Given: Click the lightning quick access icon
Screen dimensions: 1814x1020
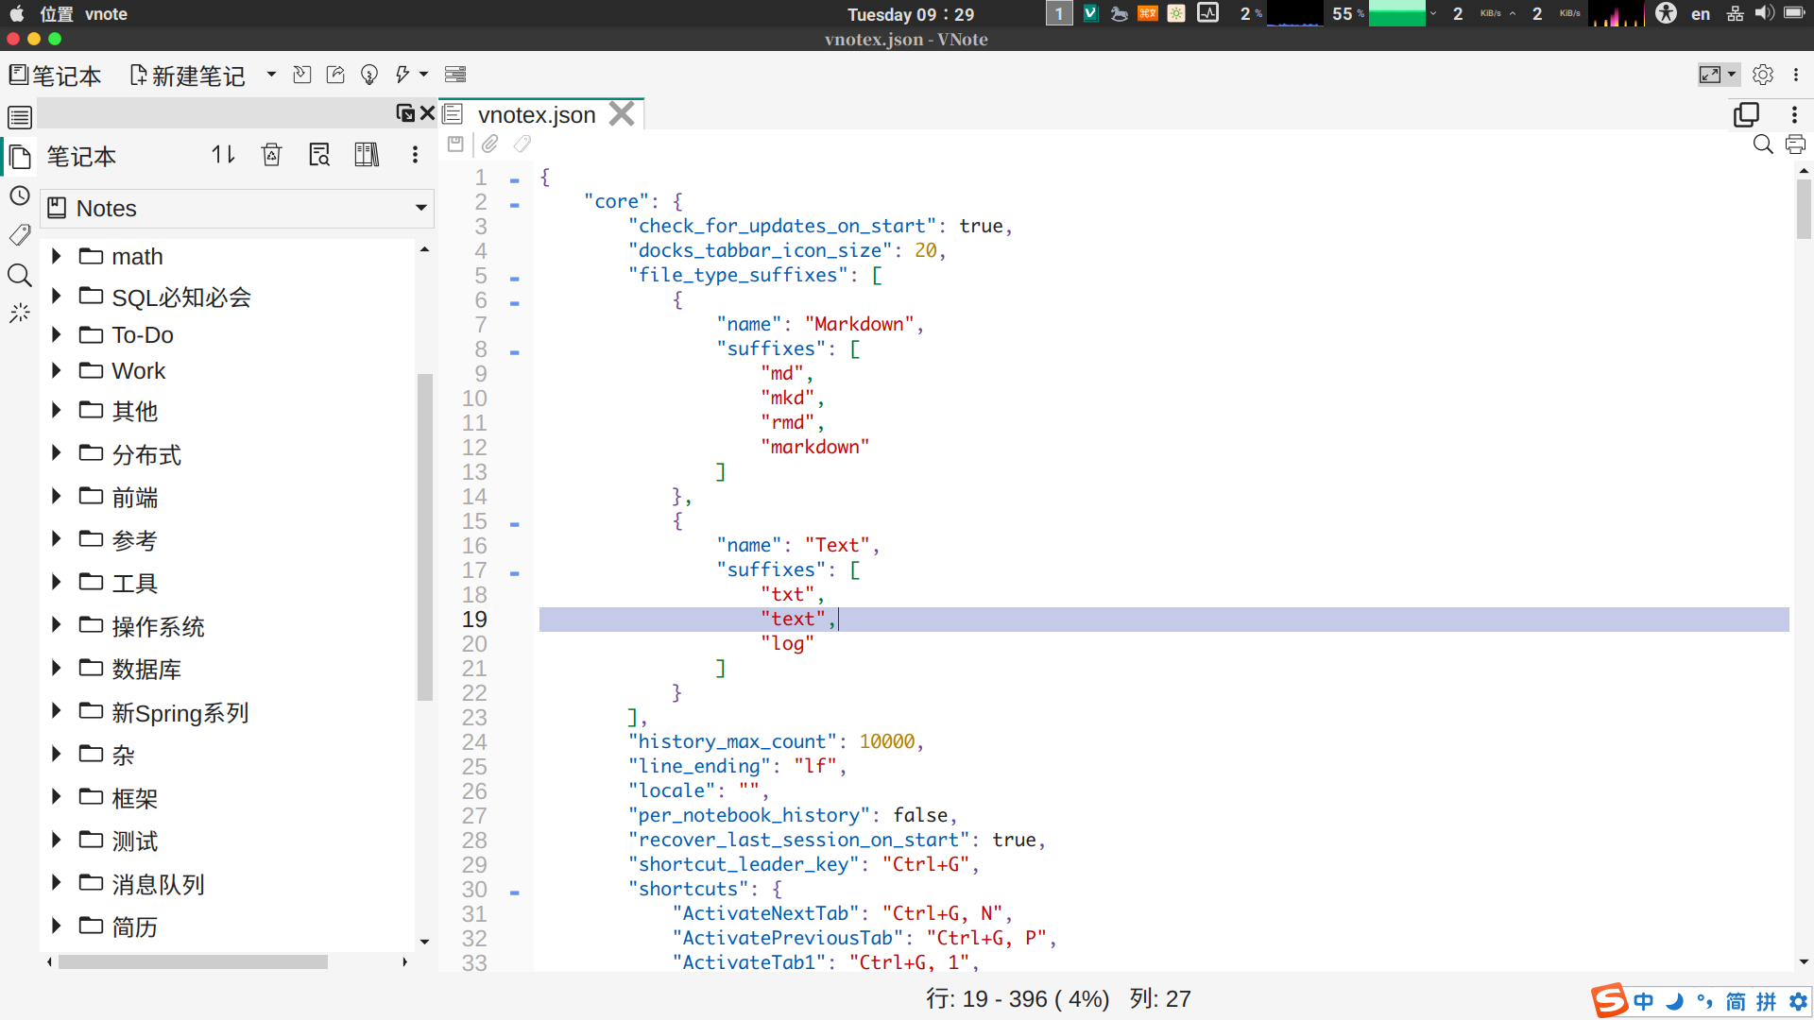Looking at the screenshot, I should [x=402, y=75].
